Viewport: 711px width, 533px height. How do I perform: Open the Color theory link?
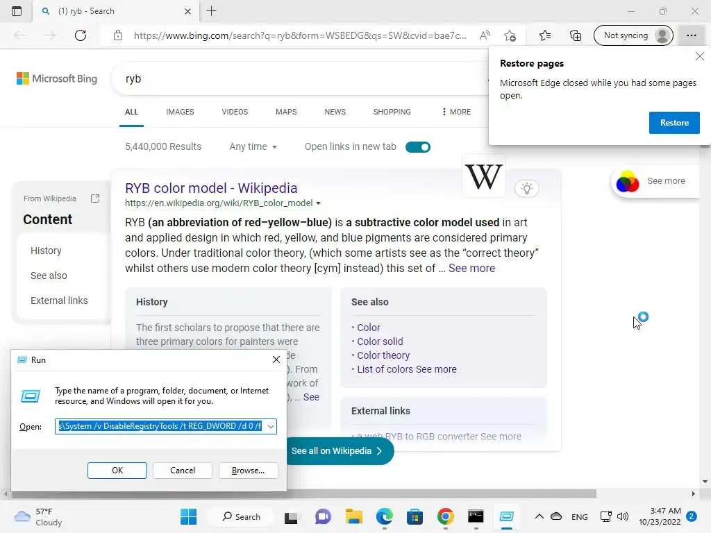pos(383,355)
